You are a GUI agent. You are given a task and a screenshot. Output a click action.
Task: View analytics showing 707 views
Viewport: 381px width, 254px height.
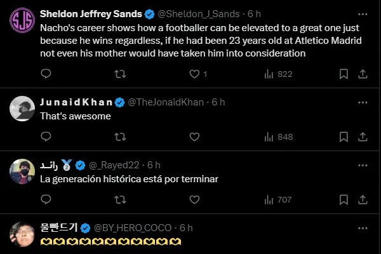(x=277, y=199)
